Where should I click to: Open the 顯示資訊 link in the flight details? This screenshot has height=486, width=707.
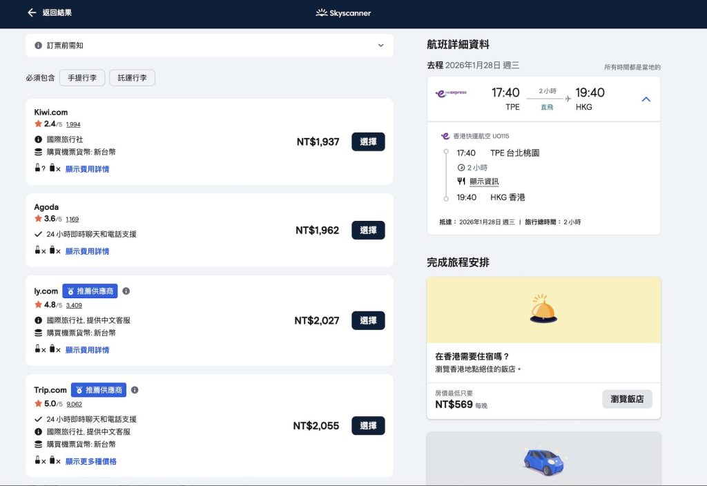click(484, 182)
